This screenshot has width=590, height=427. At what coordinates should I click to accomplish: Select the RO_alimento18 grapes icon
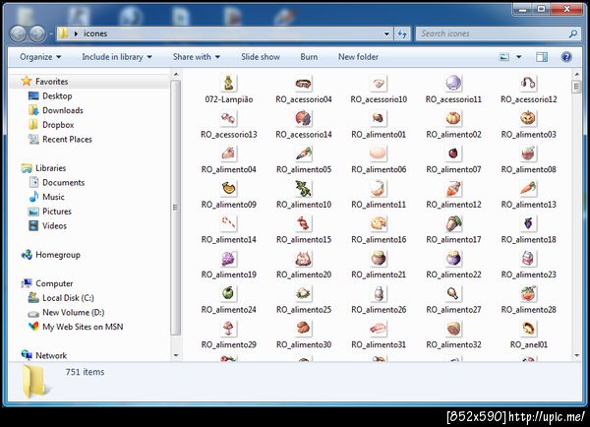click(528, 223)
